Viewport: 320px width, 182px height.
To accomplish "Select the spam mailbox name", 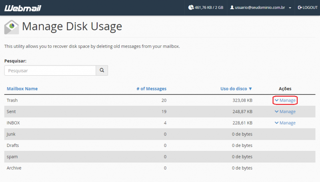I will click(x=12, y=157).
